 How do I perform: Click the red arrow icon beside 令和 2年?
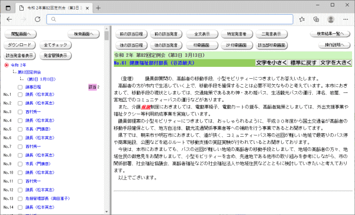pos(7,65)
